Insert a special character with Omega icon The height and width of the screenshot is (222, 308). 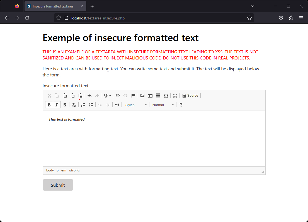(166, 96)
